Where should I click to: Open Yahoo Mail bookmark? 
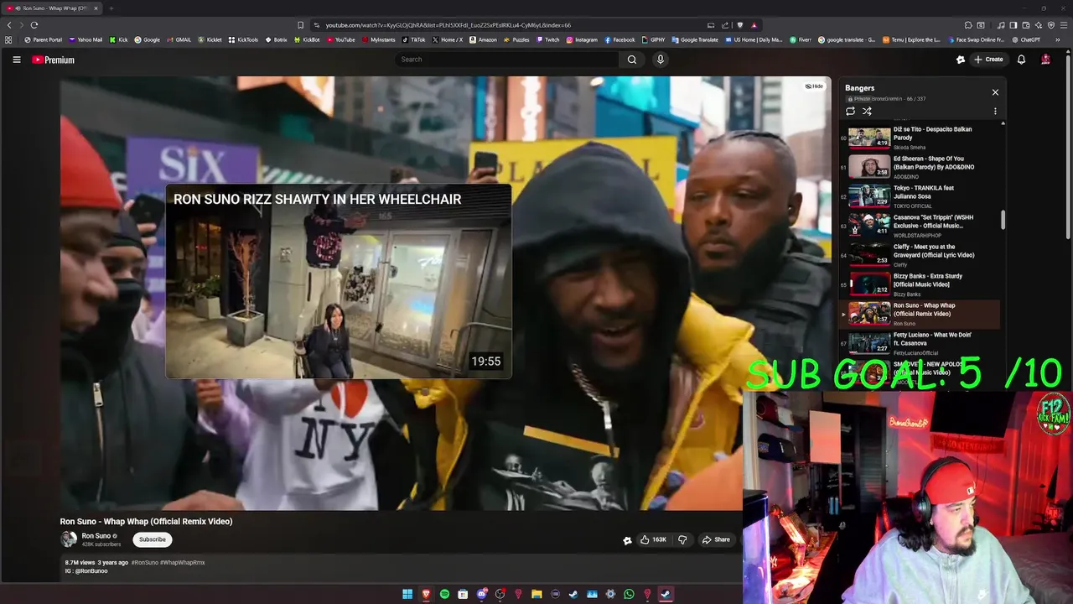pyautogui.click(x=86, y=39)
